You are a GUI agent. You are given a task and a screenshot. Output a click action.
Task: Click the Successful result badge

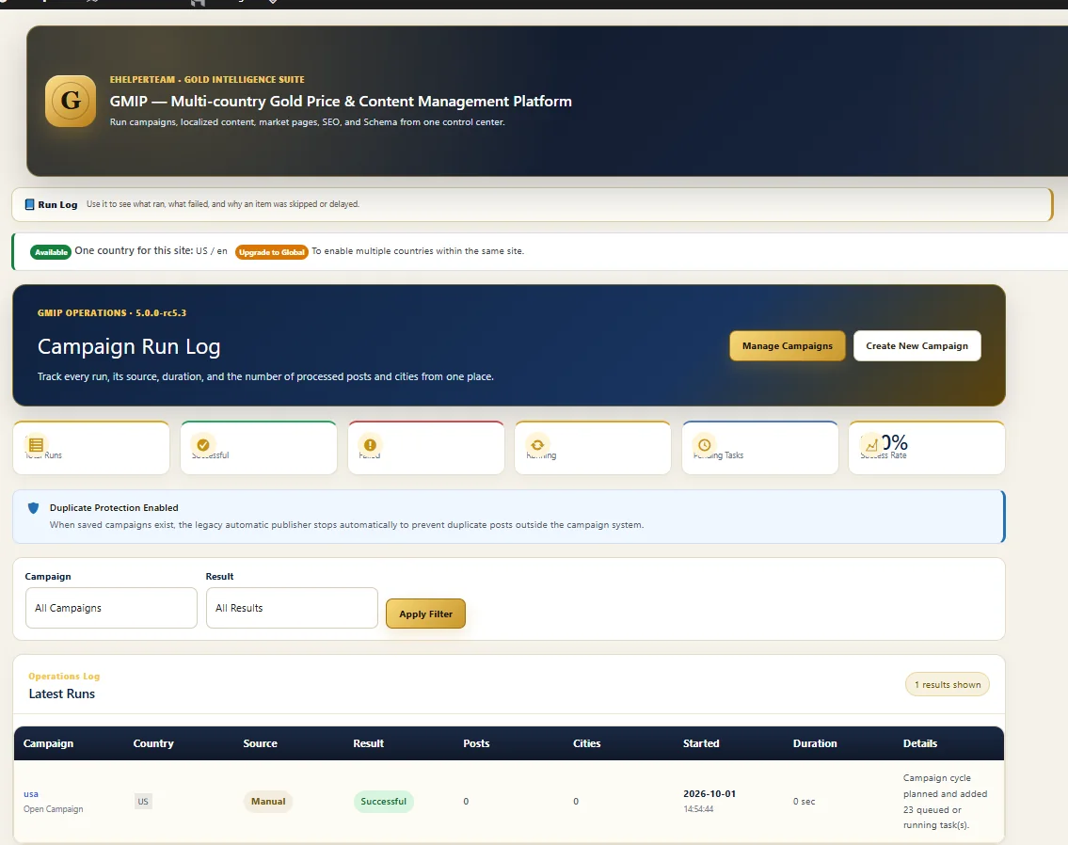[x=384, y=802]
